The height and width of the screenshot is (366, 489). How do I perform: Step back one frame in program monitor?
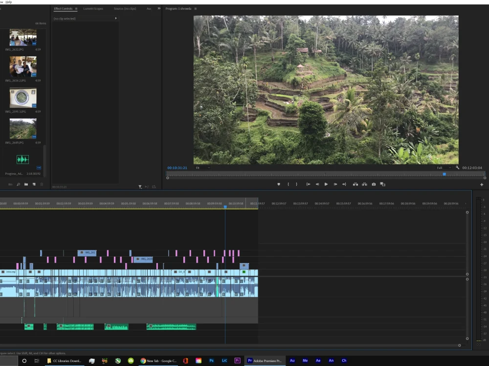click(317, 184)
